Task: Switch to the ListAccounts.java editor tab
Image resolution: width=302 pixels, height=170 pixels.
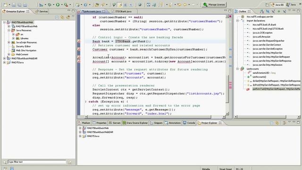Action: (92, 11)
